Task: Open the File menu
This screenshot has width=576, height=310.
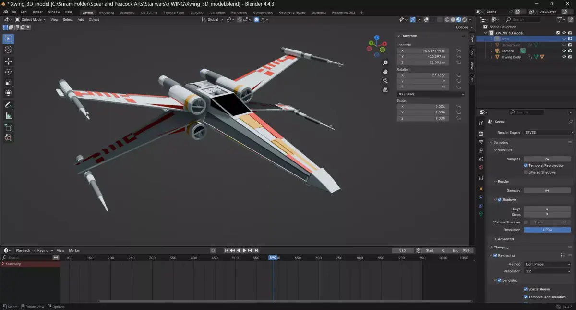Action: point(13,12)
